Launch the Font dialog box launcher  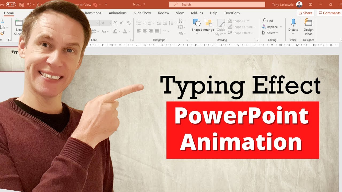[x=131, y=40]
